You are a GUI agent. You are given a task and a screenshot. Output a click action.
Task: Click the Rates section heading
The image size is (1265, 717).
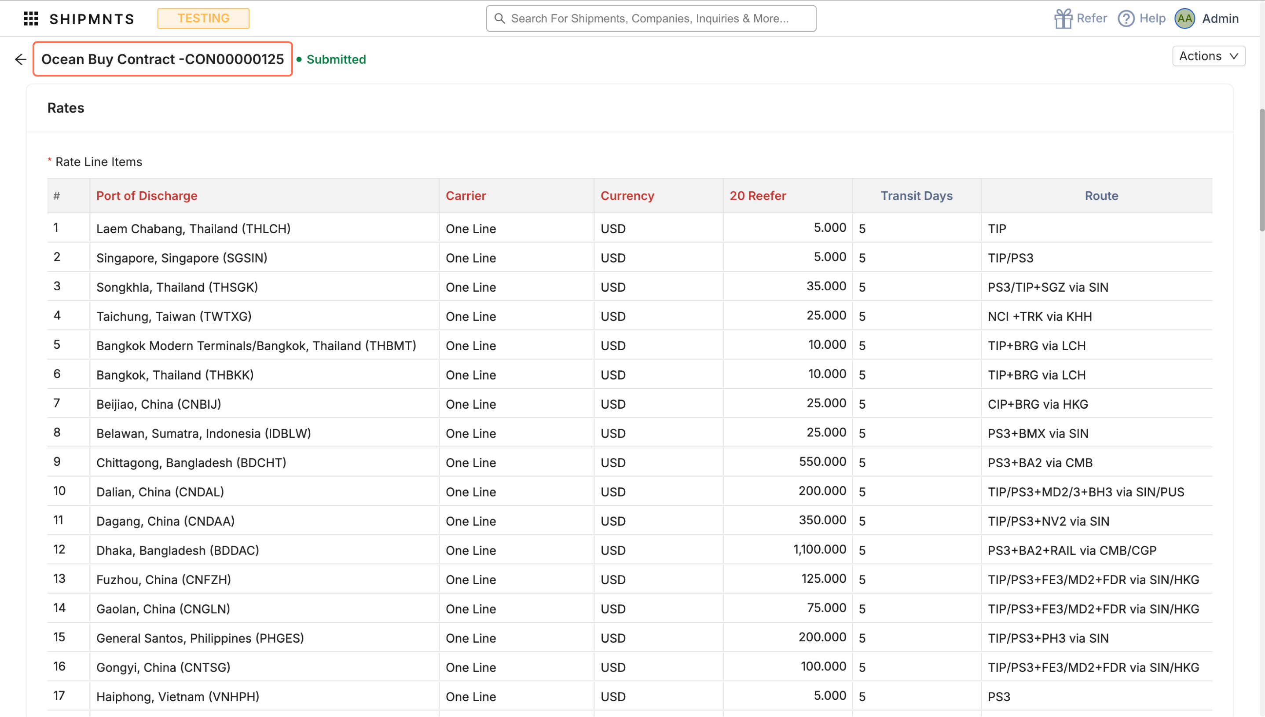pyautogui.click(x=66, y=108)
